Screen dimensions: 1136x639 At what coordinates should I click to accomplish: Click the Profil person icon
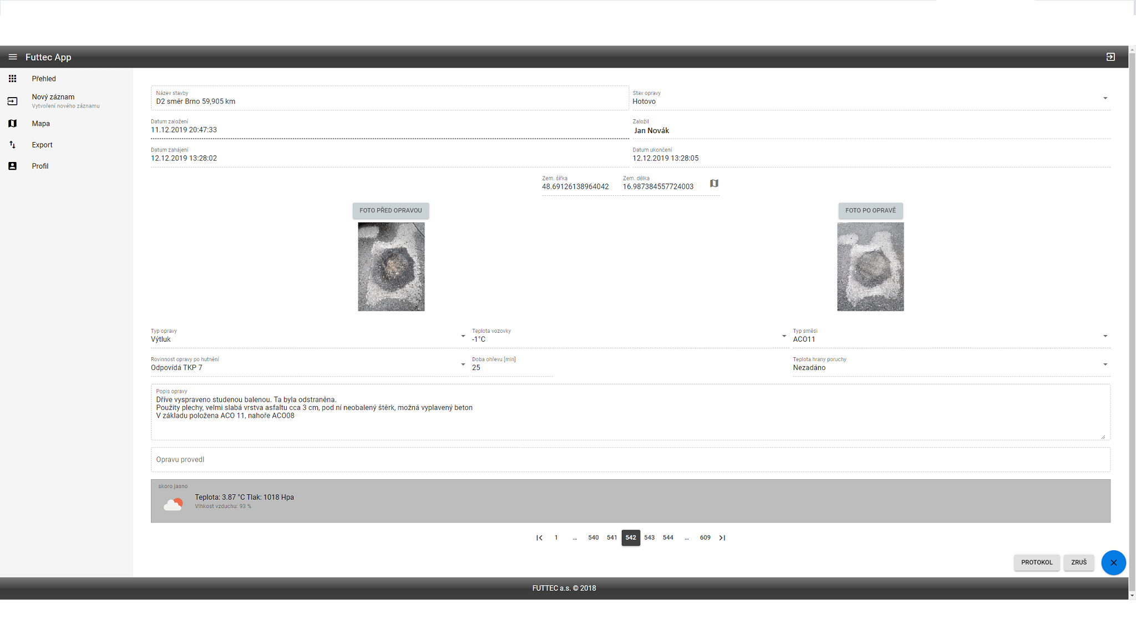tap(12, 166)
